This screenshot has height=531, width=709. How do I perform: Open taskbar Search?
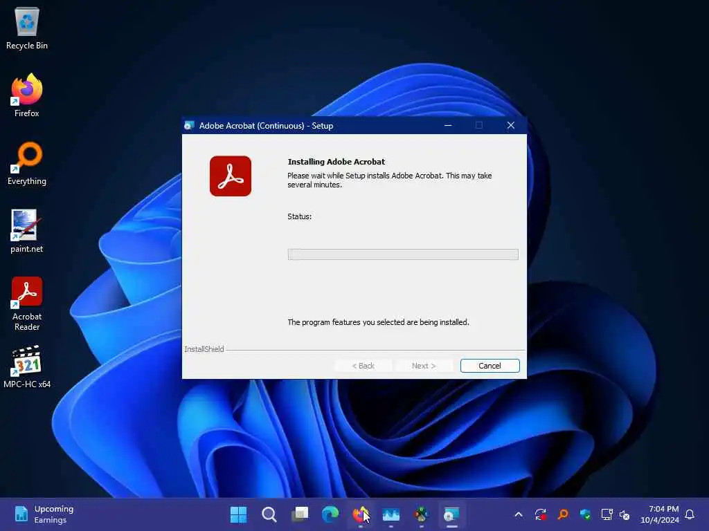click(x=269, y=514)
